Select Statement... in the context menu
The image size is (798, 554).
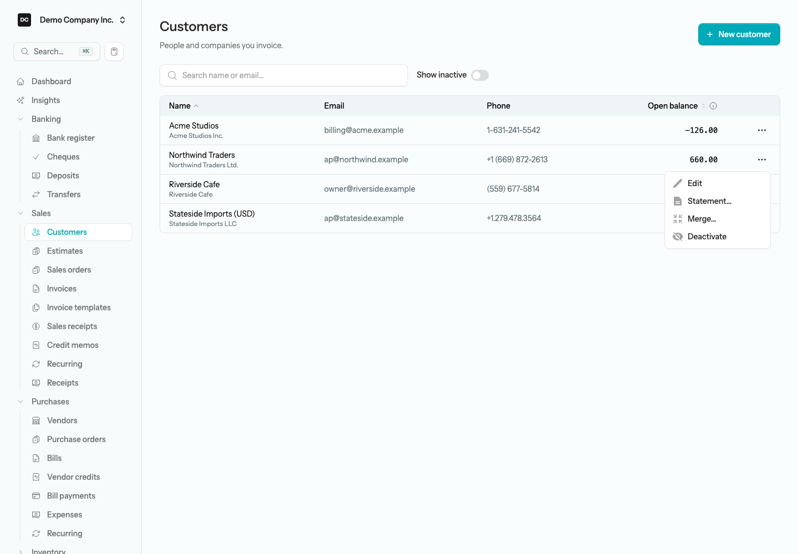coord(718,201)
